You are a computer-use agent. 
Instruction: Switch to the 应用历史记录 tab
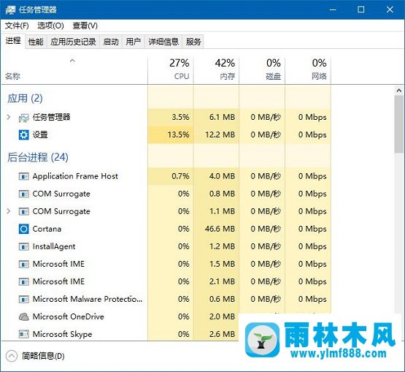point(73,42)
